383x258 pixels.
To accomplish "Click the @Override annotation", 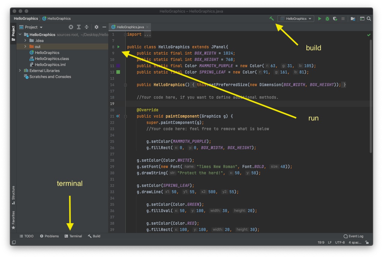I will coord(147,110).
